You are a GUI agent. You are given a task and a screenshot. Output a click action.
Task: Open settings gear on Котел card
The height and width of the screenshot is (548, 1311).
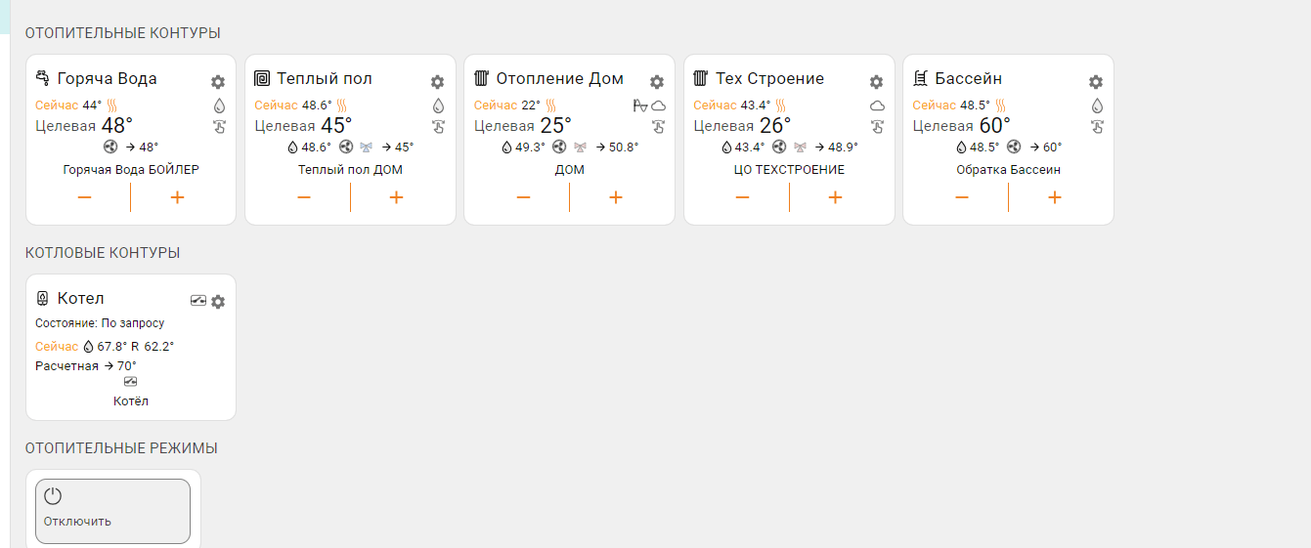click(218, 302)
